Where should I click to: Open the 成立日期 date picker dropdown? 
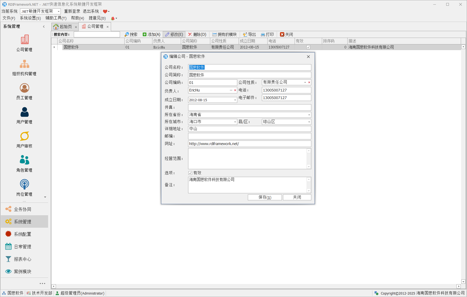[x=235, y=100]
